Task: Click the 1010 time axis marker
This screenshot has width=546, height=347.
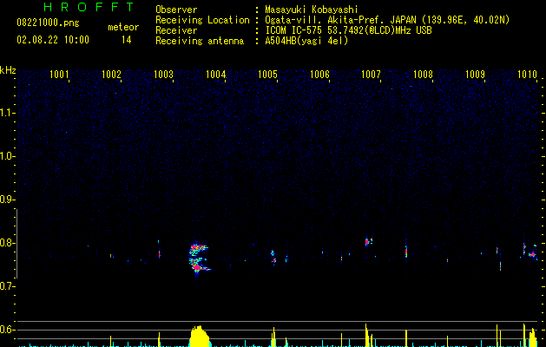Action: tap(527, 75)
